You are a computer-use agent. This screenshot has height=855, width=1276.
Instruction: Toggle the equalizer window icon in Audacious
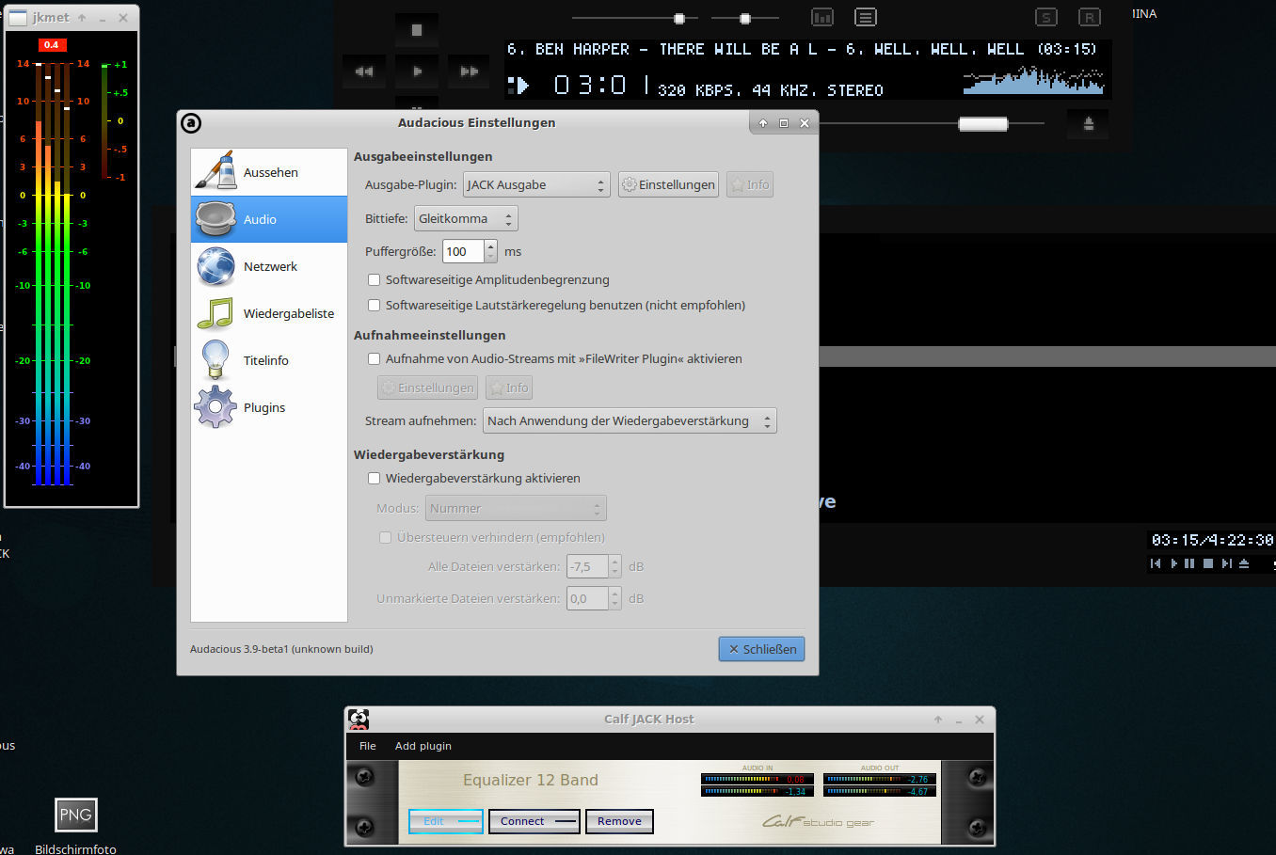click(x=822, y=17)
